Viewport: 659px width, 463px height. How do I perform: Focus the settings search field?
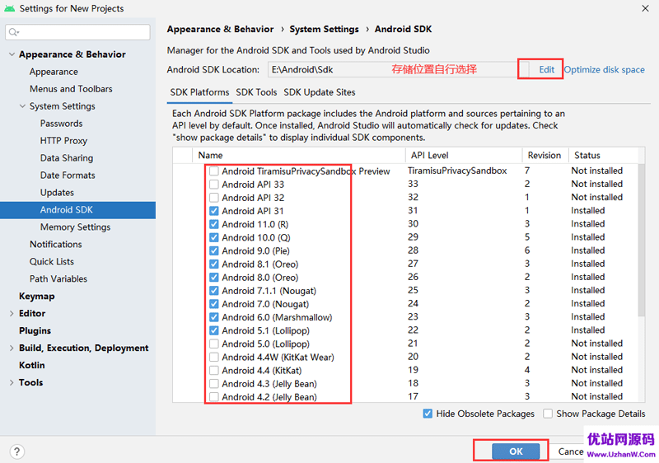(77, 32)
